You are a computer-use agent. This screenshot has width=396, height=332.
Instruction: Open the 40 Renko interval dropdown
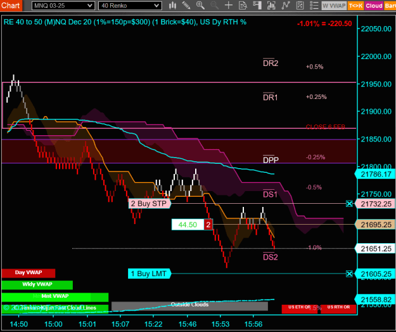[x=130, y=6]
